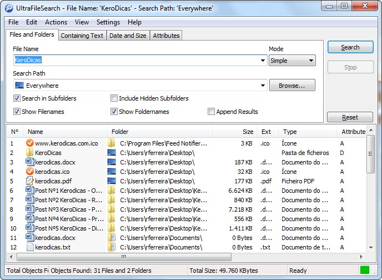Sort results by the Name column header
Image resolution: width=382 pixels, height=280 pixels.
point(64,132)
